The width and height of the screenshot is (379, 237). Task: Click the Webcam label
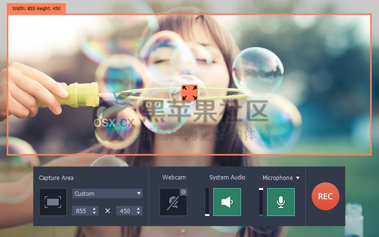174,177
